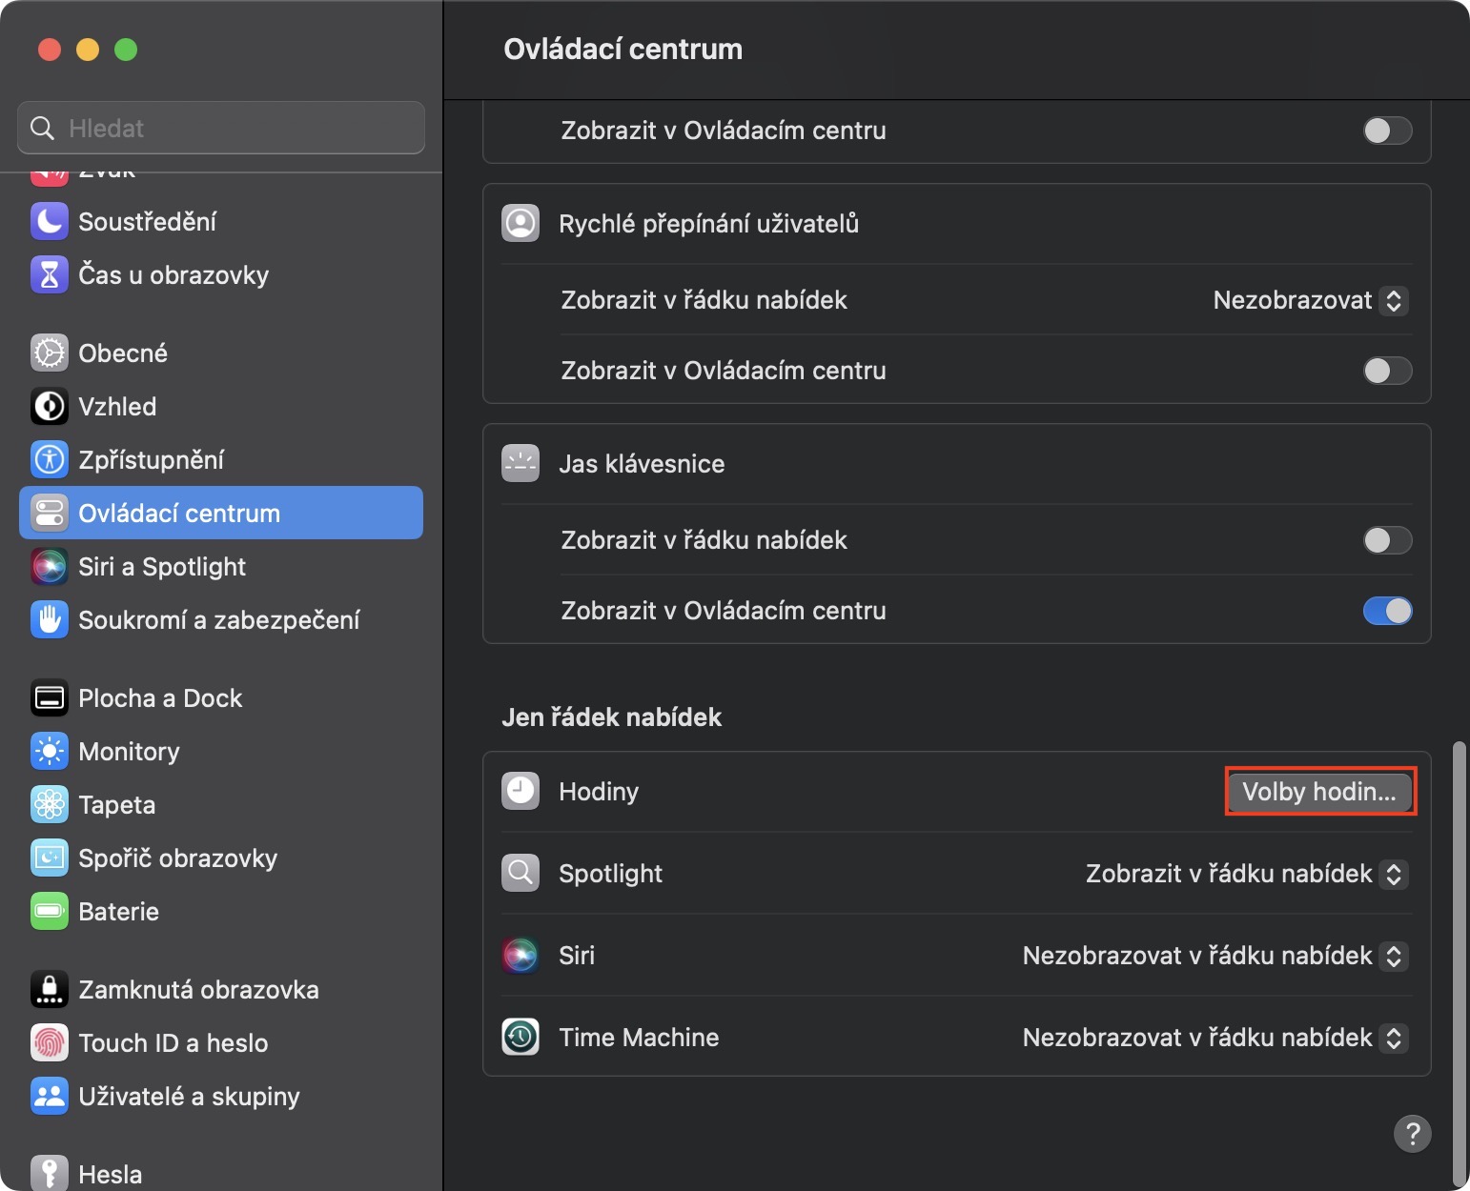Open the Soustředění moon icon in sidebar
The height and width of the screenshot is (1191, 1470).
tap(50, 221)
